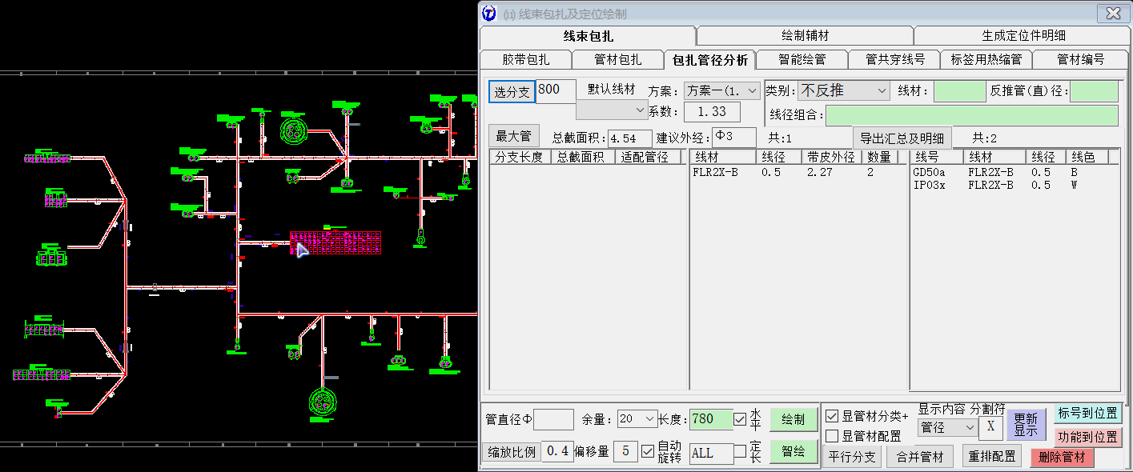Click the 选分支 button
Viewport: 1133px width, 472px height.
512,92
